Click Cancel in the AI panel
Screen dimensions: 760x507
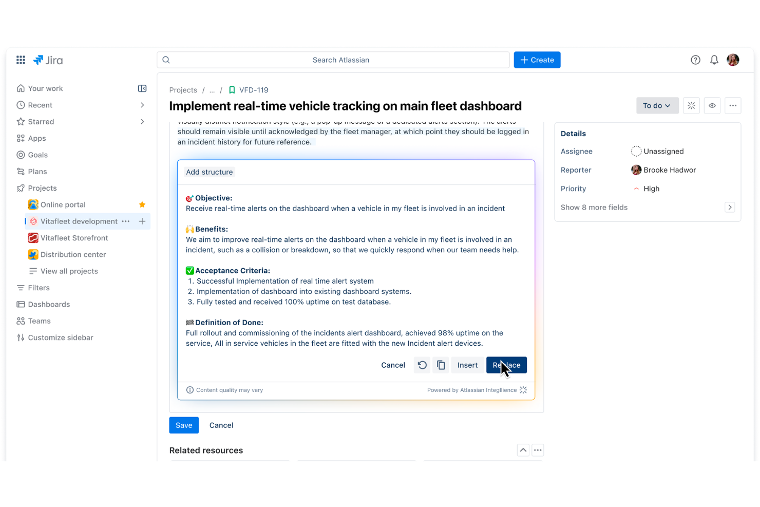[x=393, y=365]
